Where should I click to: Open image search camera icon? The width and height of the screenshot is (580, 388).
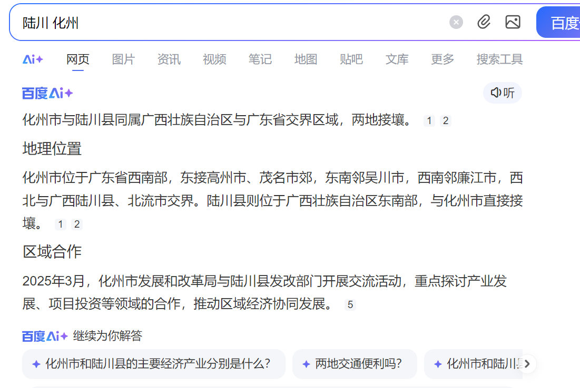click(x=513, y=22)
